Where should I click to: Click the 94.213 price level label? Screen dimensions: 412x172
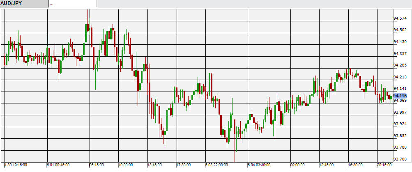(400, 77)
